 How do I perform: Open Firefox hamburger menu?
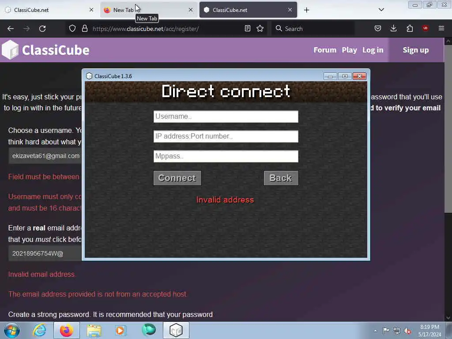(441, 28)
